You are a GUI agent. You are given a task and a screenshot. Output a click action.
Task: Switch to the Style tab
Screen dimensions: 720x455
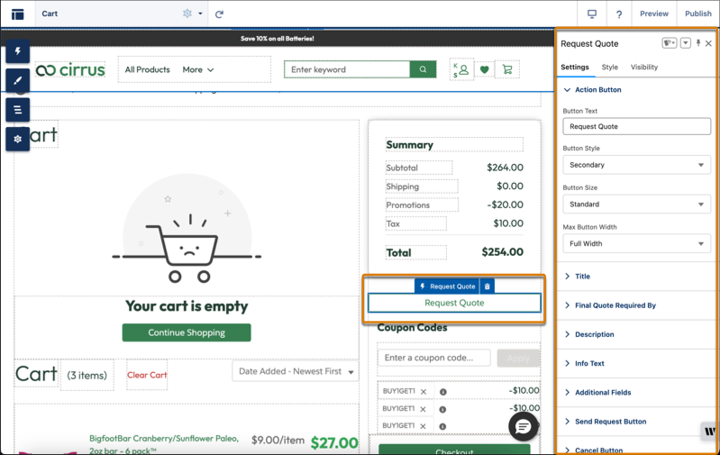pos(610,67)
